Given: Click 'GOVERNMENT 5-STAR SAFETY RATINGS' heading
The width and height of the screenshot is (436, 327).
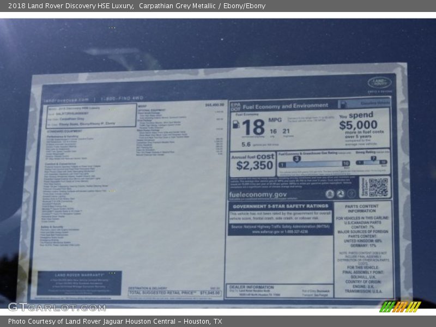Looking at the screenshot, I should click(281, 207).
